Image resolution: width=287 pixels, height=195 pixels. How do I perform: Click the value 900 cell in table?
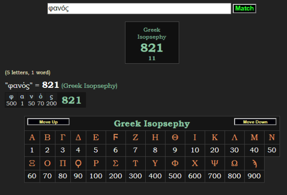(254, 176)
